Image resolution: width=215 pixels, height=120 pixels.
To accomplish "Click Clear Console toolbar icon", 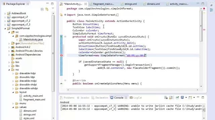I will (166, 98).
